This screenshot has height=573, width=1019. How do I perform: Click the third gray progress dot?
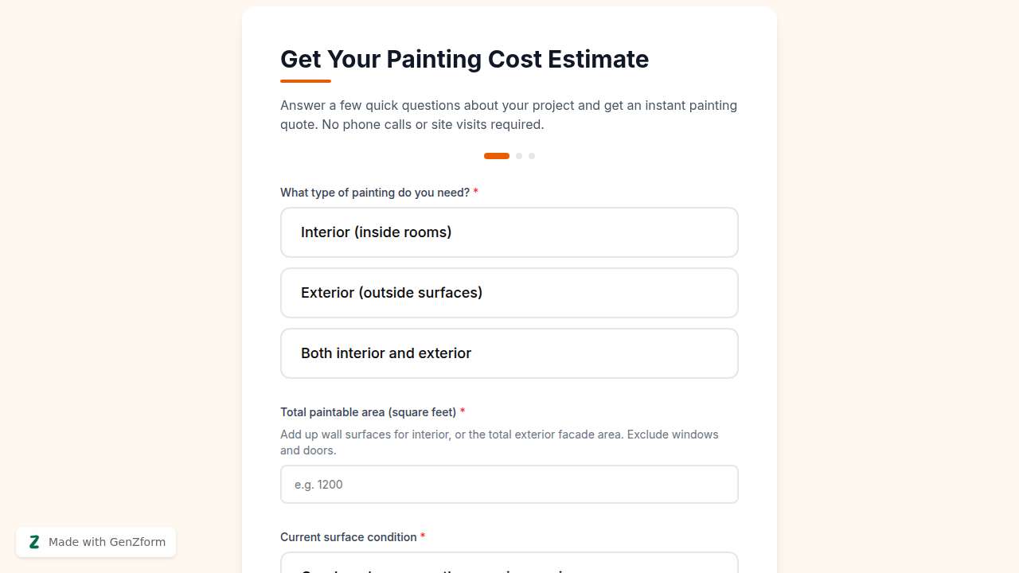point(532,156)
